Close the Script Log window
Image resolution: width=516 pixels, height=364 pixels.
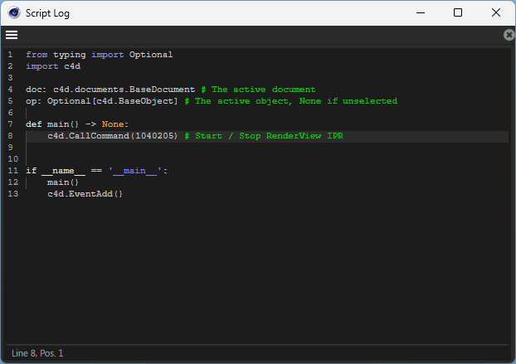click(x=495, y=12)
